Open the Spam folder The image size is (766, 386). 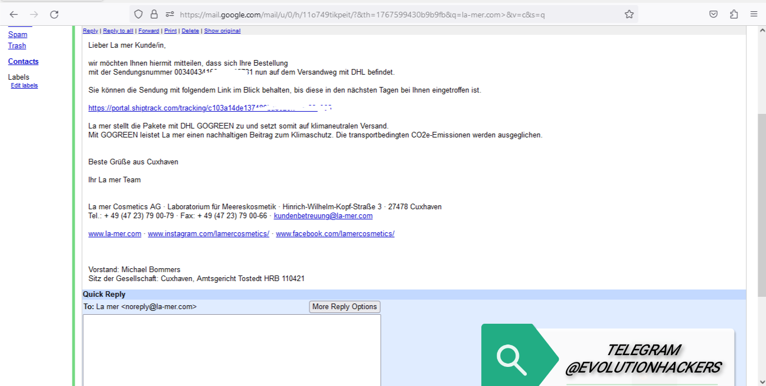tap(17, 35)
